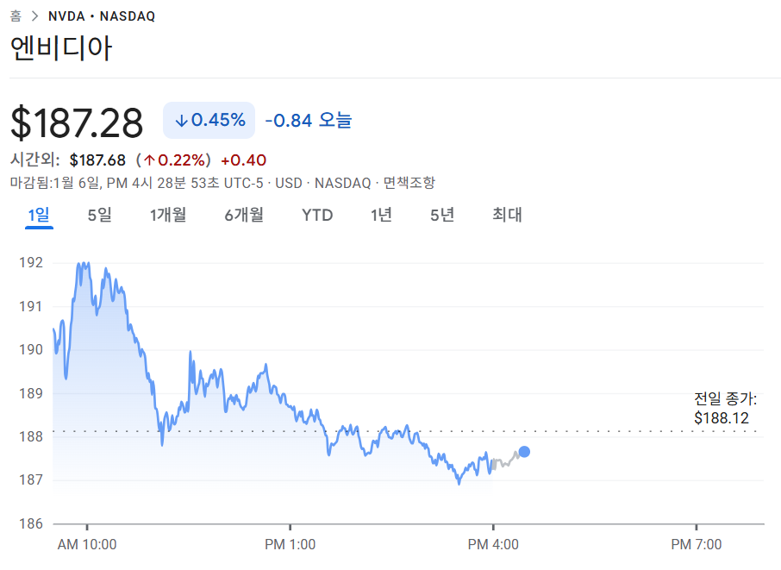This screenshot has height=570, width=781.
Task: Click the breadcrumb chevron arrow
Action: 34,16
